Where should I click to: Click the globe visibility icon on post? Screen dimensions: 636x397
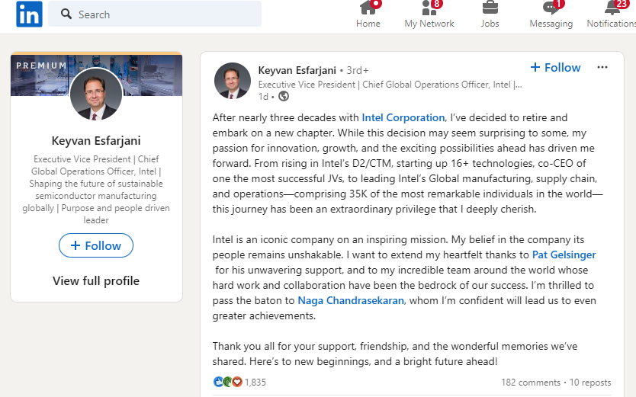click(284, 96)
